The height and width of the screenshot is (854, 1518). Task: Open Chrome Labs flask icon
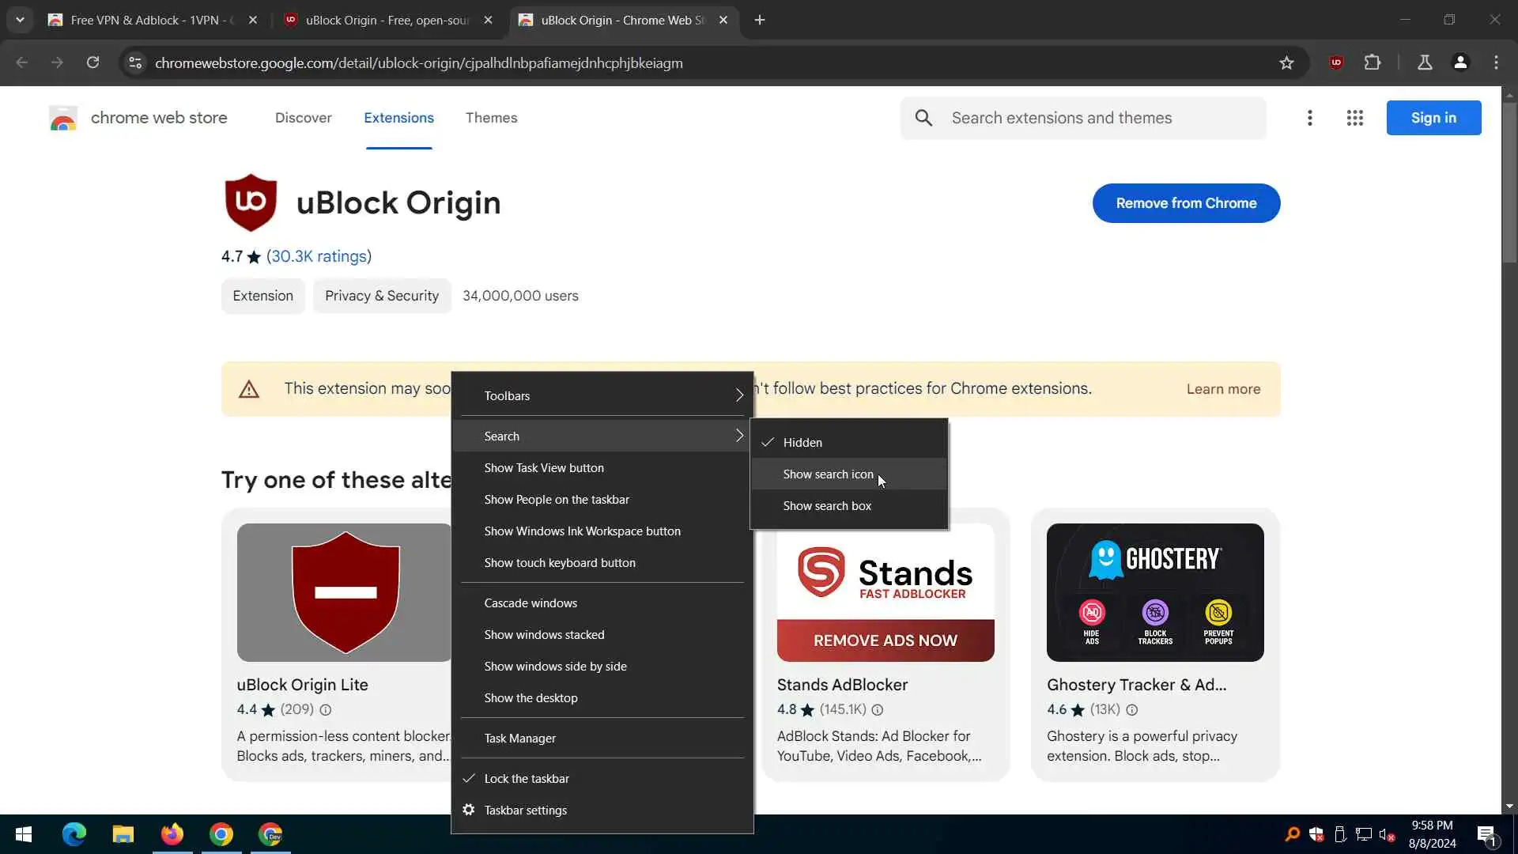1425,62
